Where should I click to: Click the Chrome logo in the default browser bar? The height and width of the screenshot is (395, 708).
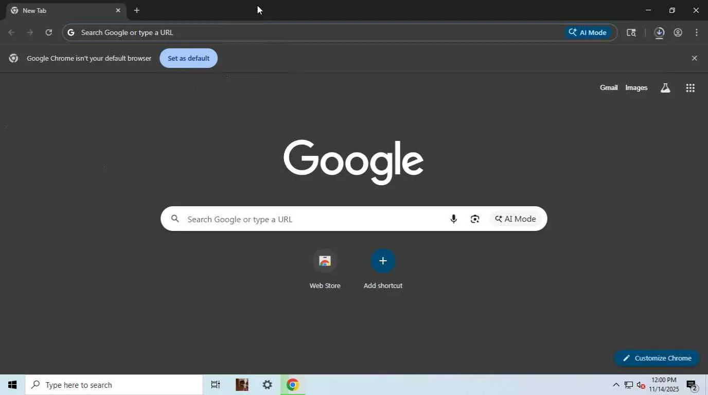tap(14, 58)
